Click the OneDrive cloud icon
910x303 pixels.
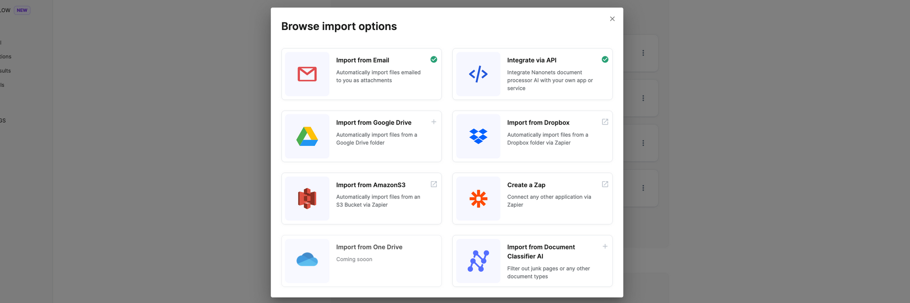point(307,260)
